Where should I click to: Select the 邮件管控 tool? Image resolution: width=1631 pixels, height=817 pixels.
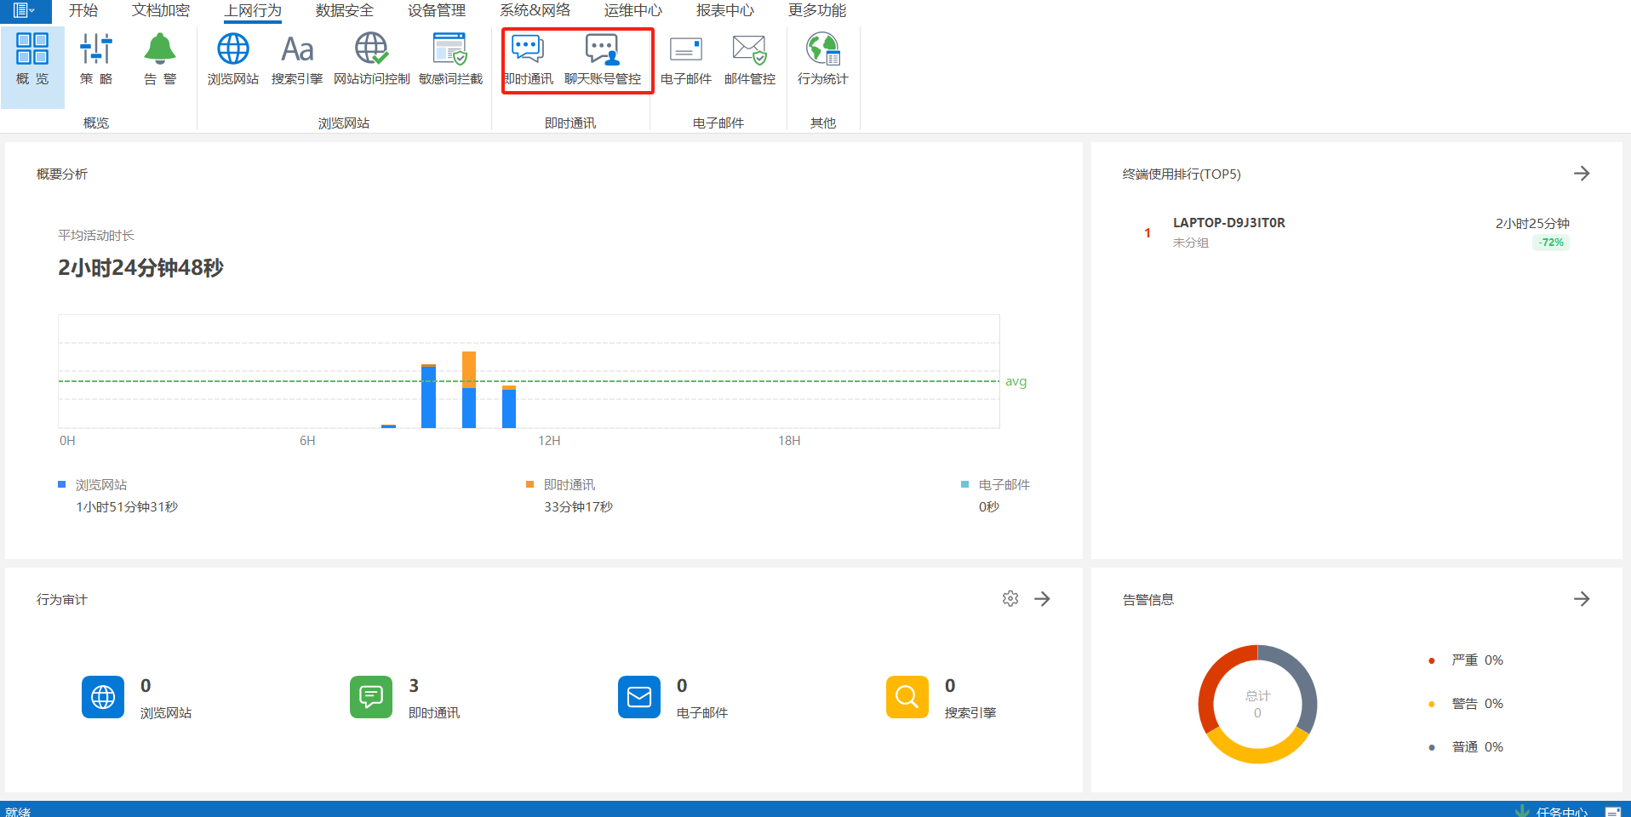749,58
